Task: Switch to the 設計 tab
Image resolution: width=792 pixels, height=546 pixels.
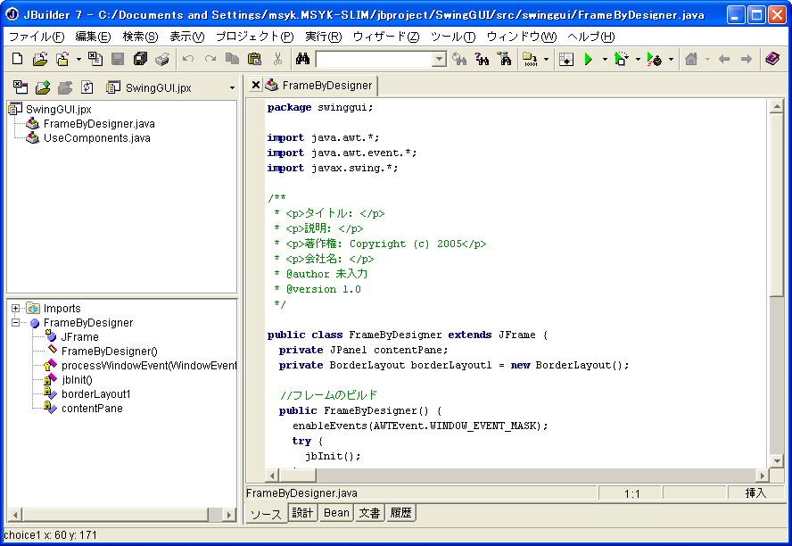Action: (302, 513)
